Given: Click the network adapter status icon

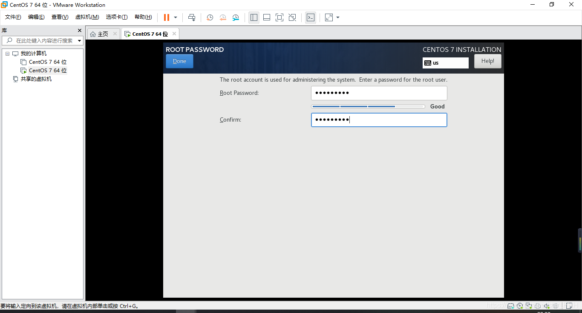Looking at the screenshot, I should (529, 305).
